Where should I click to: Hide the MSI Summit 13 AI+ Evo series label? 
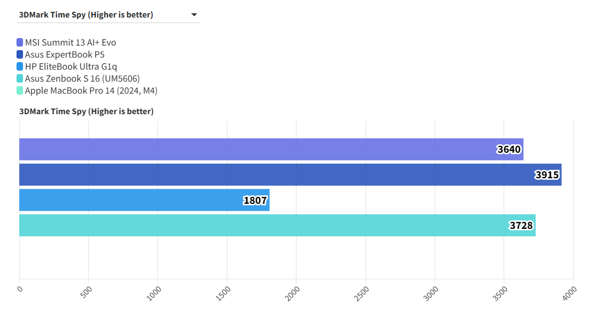(x=71, y=43)
